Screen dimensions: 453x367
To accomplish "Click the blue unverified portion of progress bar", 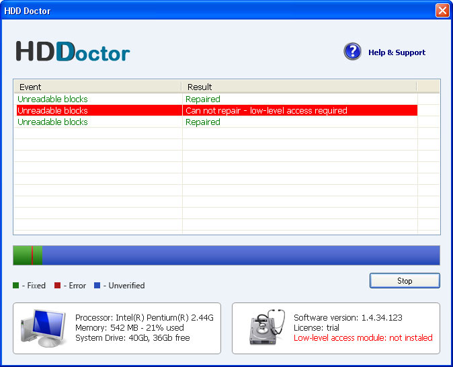I will [241, 255].
